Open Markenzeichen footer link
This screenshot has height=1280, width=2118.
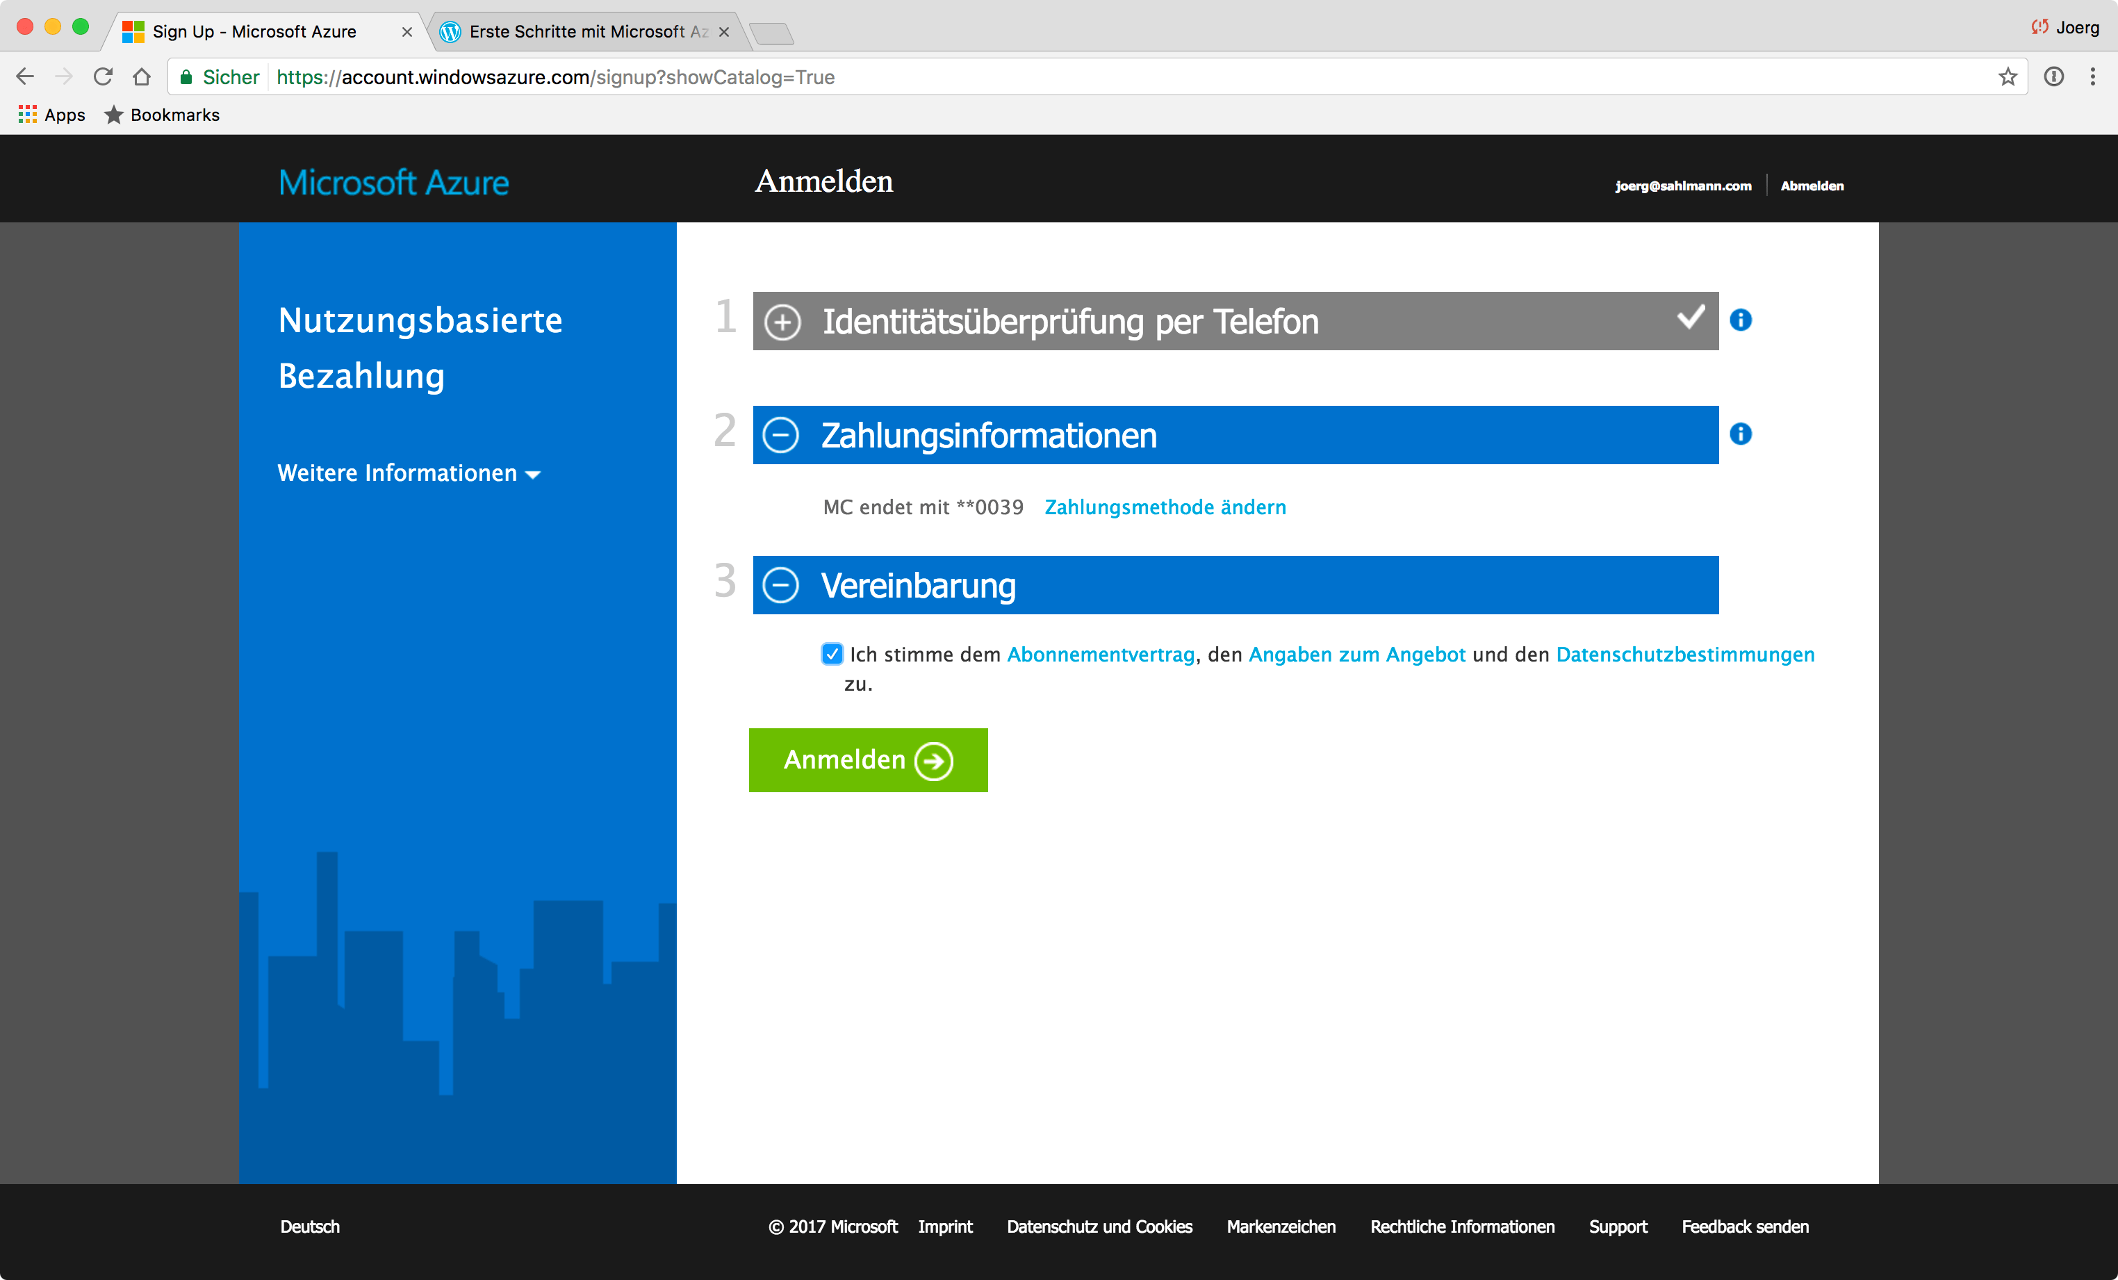tap(1281, 1226)
